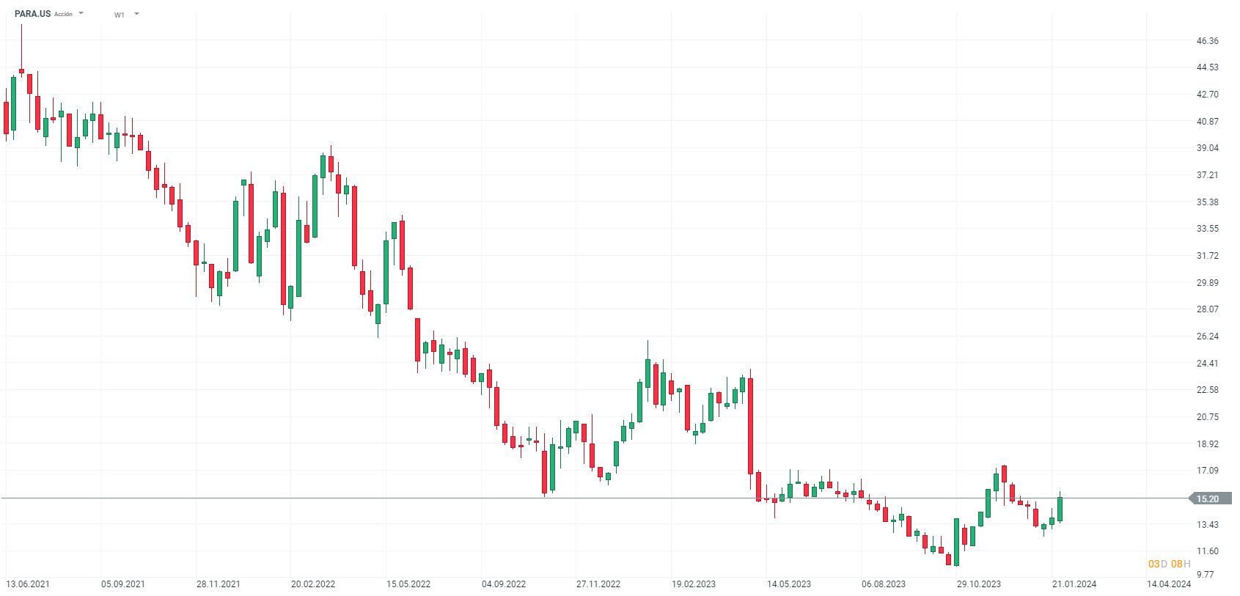
Task: Select the 39.04 level on the price axis
Action: pos(1207,148)
